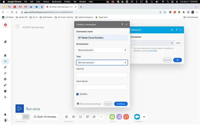Select the Salesforce favorite icon
This screenshot has width=200, height=125.
click(x=137, y=117)
